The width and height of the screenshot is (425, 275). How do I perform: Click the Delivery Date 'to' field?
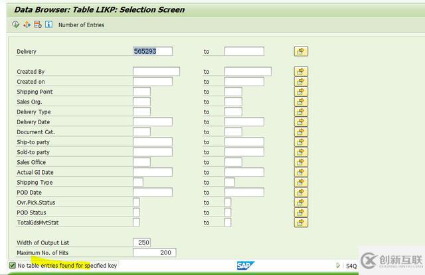[244, 122]
